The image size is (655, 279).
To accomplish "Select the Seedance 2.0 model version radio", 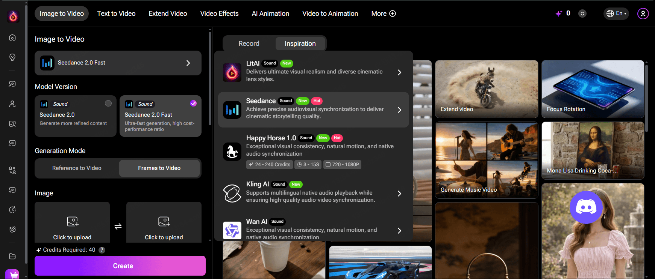I will (108, 103).
